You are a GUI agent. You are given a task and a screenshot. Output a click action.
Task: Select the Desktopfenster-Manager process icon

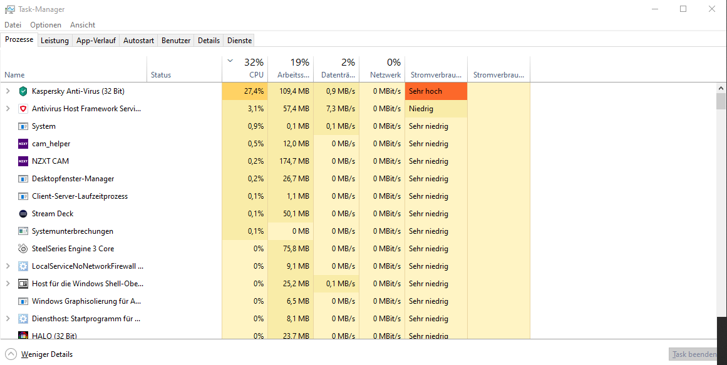[x=23, y=179]
